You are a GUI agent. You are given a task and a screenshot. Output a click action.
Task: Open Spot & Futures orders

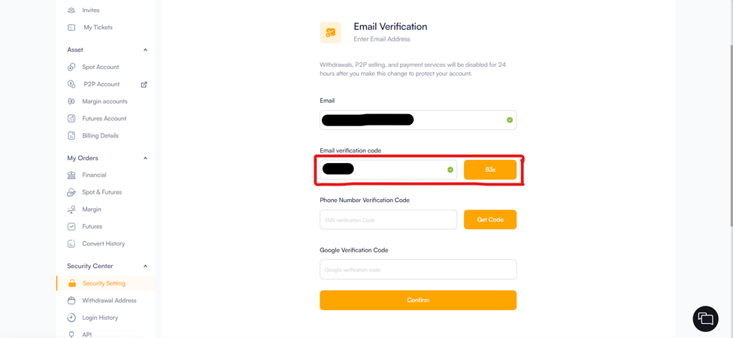[101, 192]
